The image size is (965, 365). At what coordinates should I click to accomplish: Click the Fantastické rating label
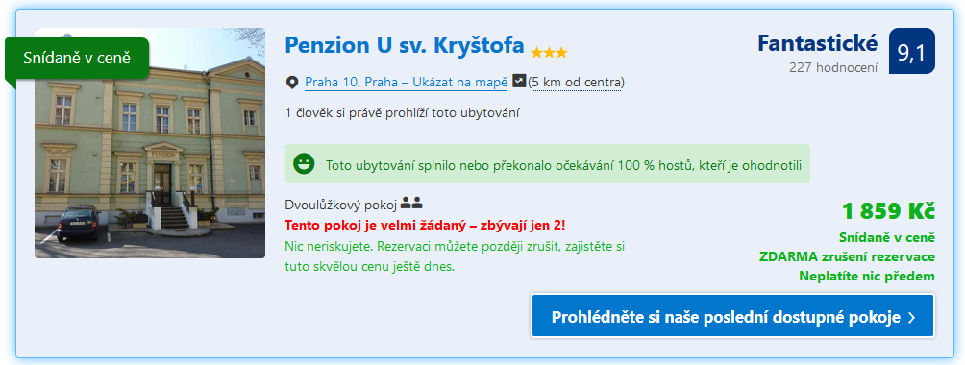tap(817, 43)
